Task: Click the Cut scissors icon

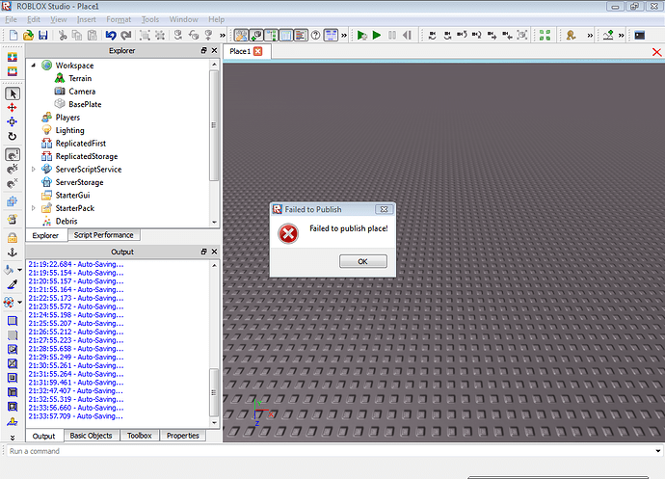Action: (x=63, y=36)
